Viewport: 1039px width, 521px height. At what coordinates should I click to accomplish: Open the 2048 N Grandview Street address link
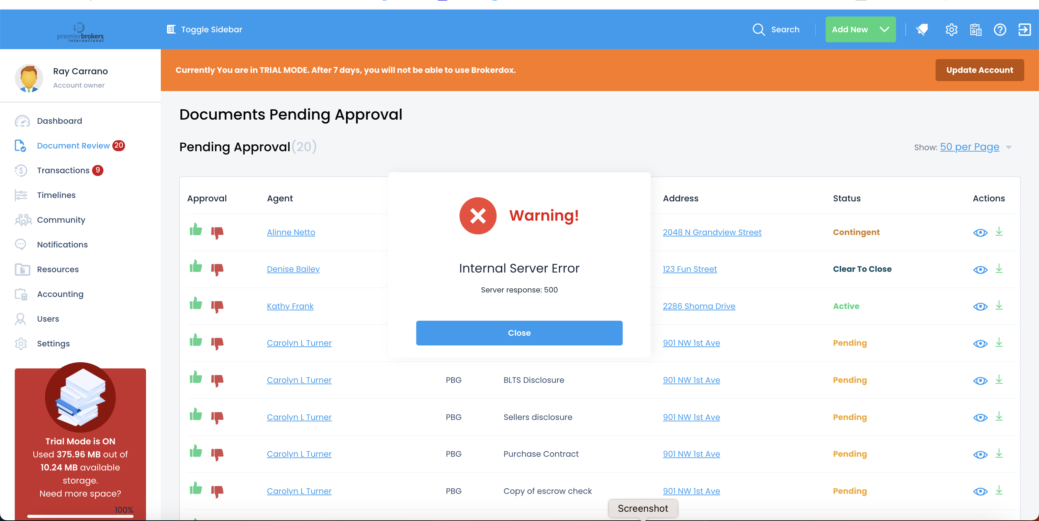click(x=712, y=232)
